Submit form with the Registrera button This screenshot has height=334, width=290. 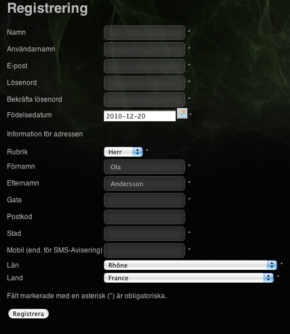pyautogui.click(x=28, y=314)
